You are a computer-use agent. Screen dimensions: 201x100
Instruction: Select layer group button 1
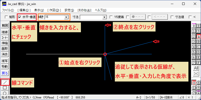[194, 31]
